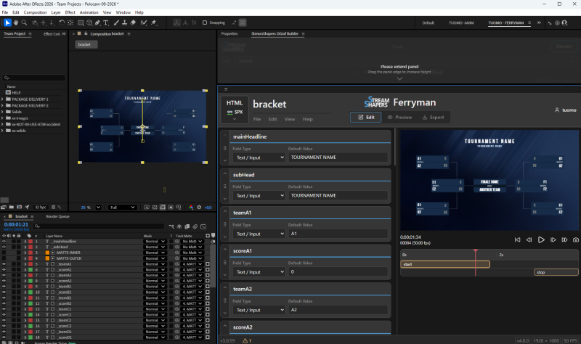Toggle solo box for _subHead layer
Image resolution: width=581 pixels, height=344 pixels.
tap(14, 247)
